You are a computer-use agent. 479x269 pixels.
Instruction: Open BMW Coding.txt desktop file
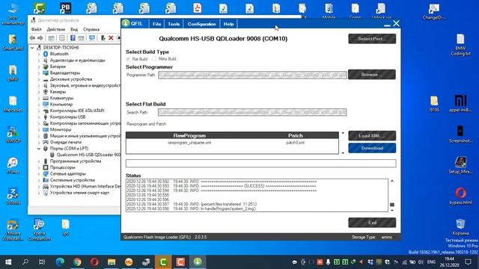point(460,45)
